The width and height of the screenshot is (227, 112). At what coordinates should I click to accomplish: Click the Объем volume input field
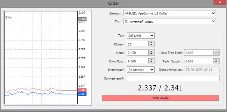(138, 44)
